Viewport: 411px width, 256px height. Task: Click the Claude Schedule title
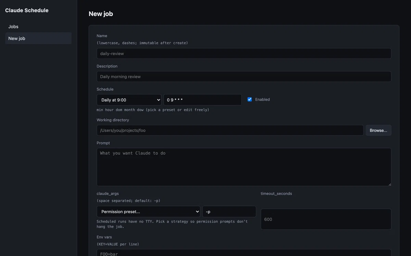pyautogui.click(x=27, y=10)
